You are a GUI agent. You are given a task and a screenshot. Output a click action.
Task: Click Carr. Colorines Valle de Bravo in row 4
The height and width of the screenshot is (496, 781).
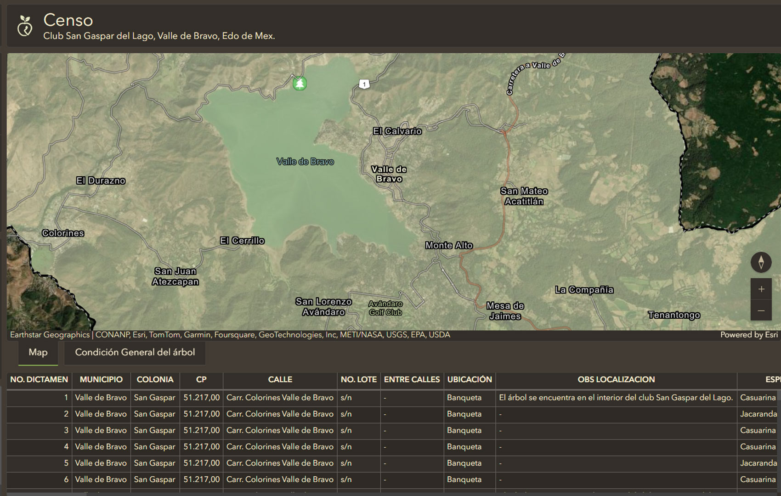click(x=280, y=447)
